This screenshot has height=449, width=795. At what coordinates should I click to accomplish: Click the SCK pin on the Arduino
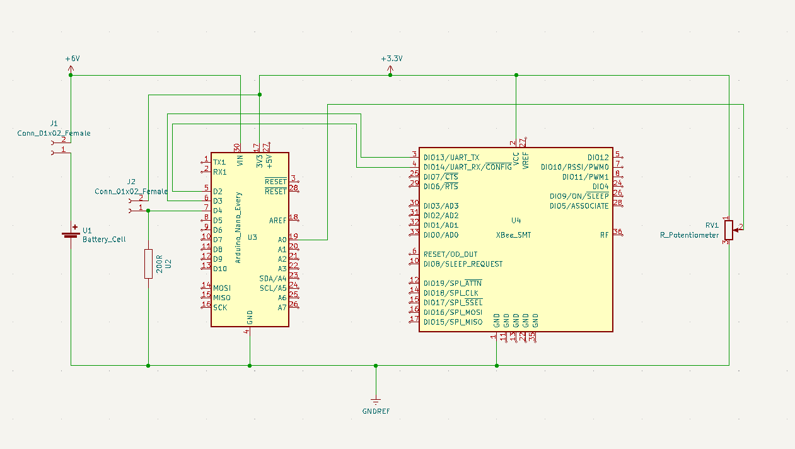(220, 308)
